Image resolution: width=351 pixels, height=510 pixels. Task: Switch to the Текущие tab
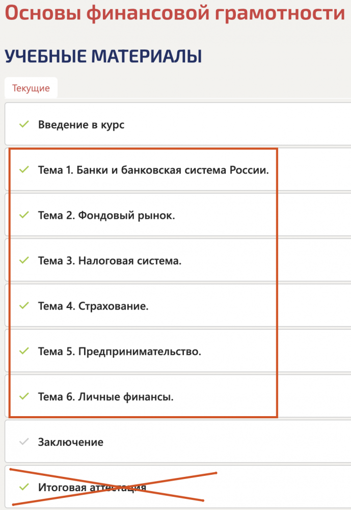click(31, 88)
